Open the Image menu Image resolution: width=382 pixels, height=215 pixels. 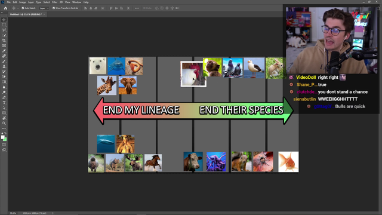click(x=23, y=2)
